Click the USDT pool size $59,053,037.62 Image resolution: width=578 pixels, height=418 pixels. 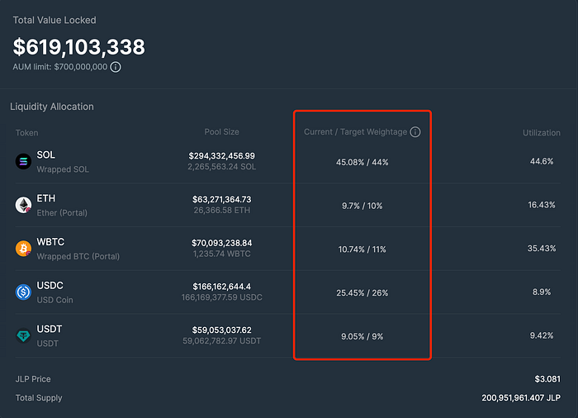[x=220, y=330]
